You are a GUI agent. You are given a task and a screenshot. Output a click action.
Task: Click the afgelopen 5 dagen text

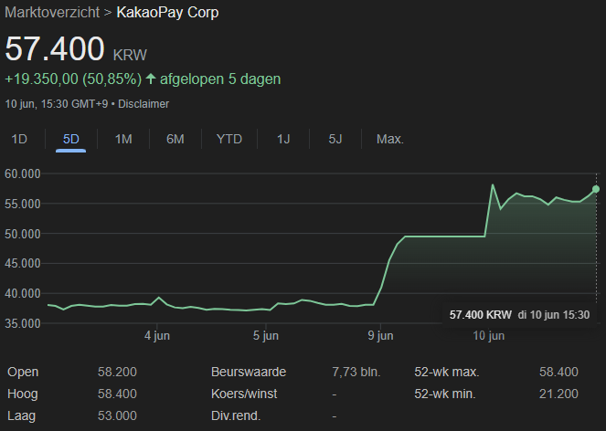click(x=220, y=79)
